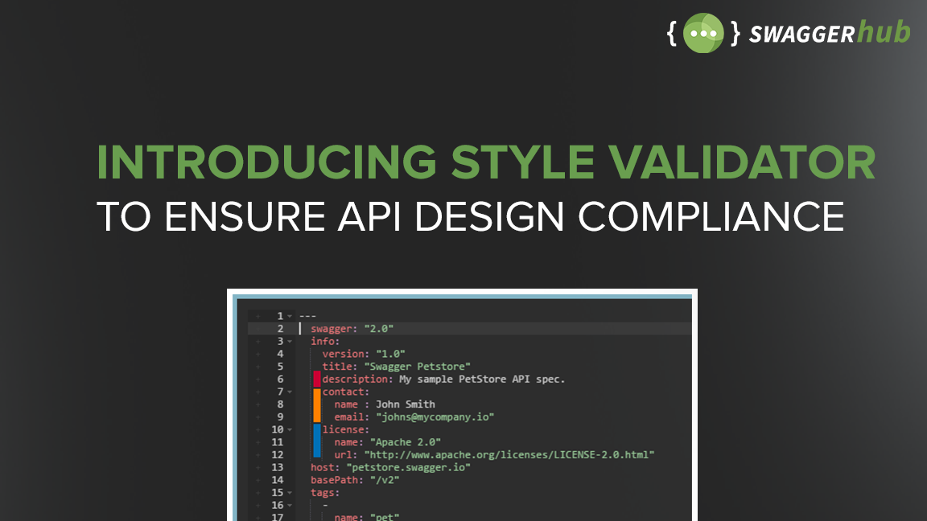This screenshot has height=521, width=927.
Task: Fold the license section at line 10
Action: 289,430
